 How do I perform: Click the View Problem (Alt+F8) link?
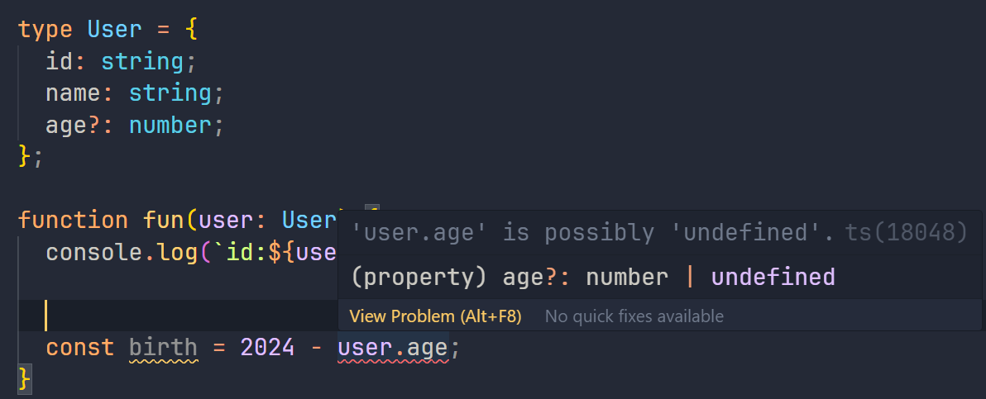pyautogui.click(x=435, y=316)
